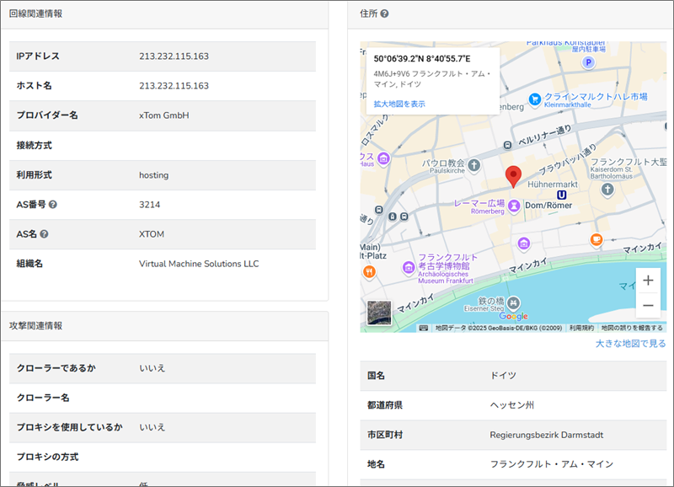Click the Google logo on map

[513, 316]
